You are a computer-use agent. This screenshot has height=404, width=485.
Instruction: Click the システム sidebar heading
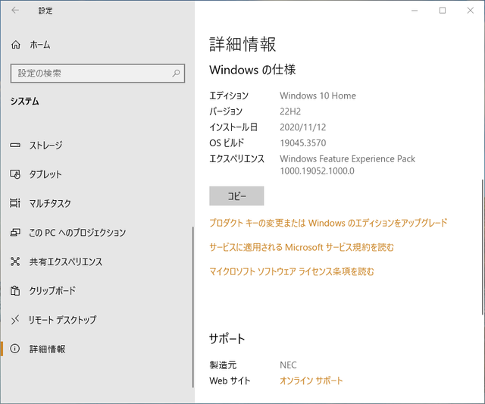point(25,101)
